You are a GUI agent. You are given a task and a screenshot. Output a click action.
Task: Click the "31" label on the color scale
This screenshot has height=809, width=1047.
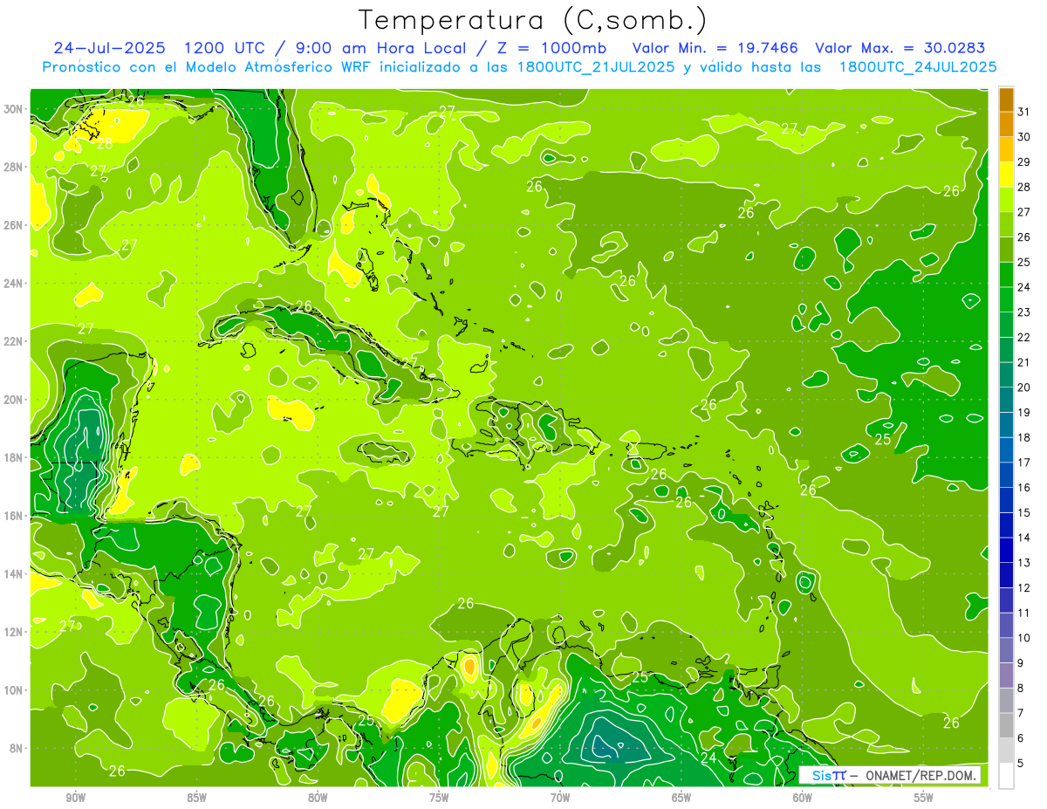click(1023, 112)
